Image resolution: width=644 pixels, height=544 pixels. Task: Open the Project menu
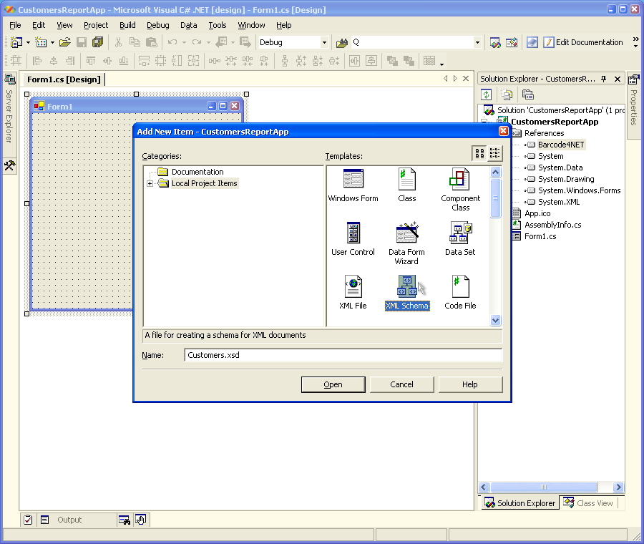coord(96,25)
